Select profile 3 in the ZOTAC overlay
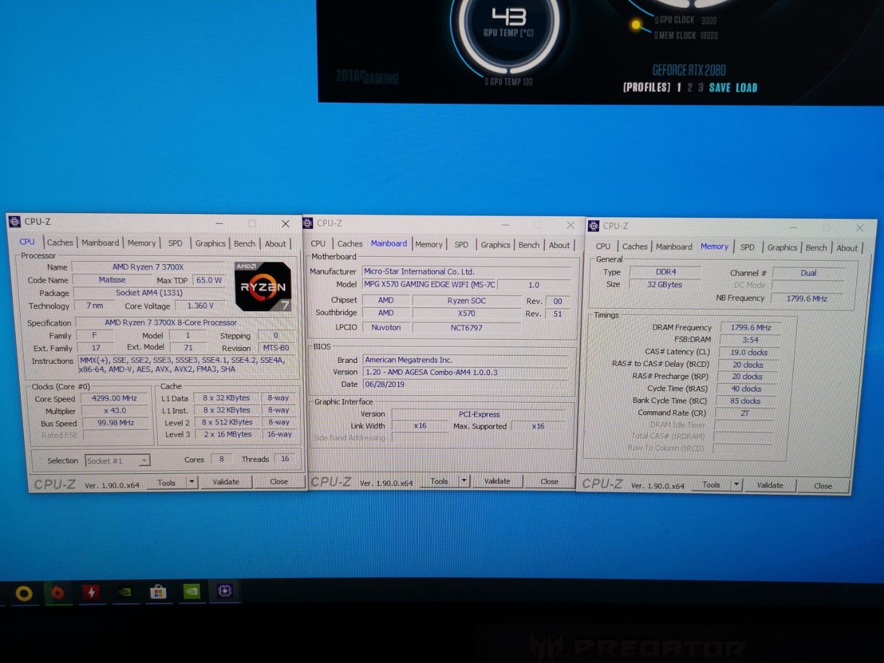884x663 pixels. (x=701, y=87)
